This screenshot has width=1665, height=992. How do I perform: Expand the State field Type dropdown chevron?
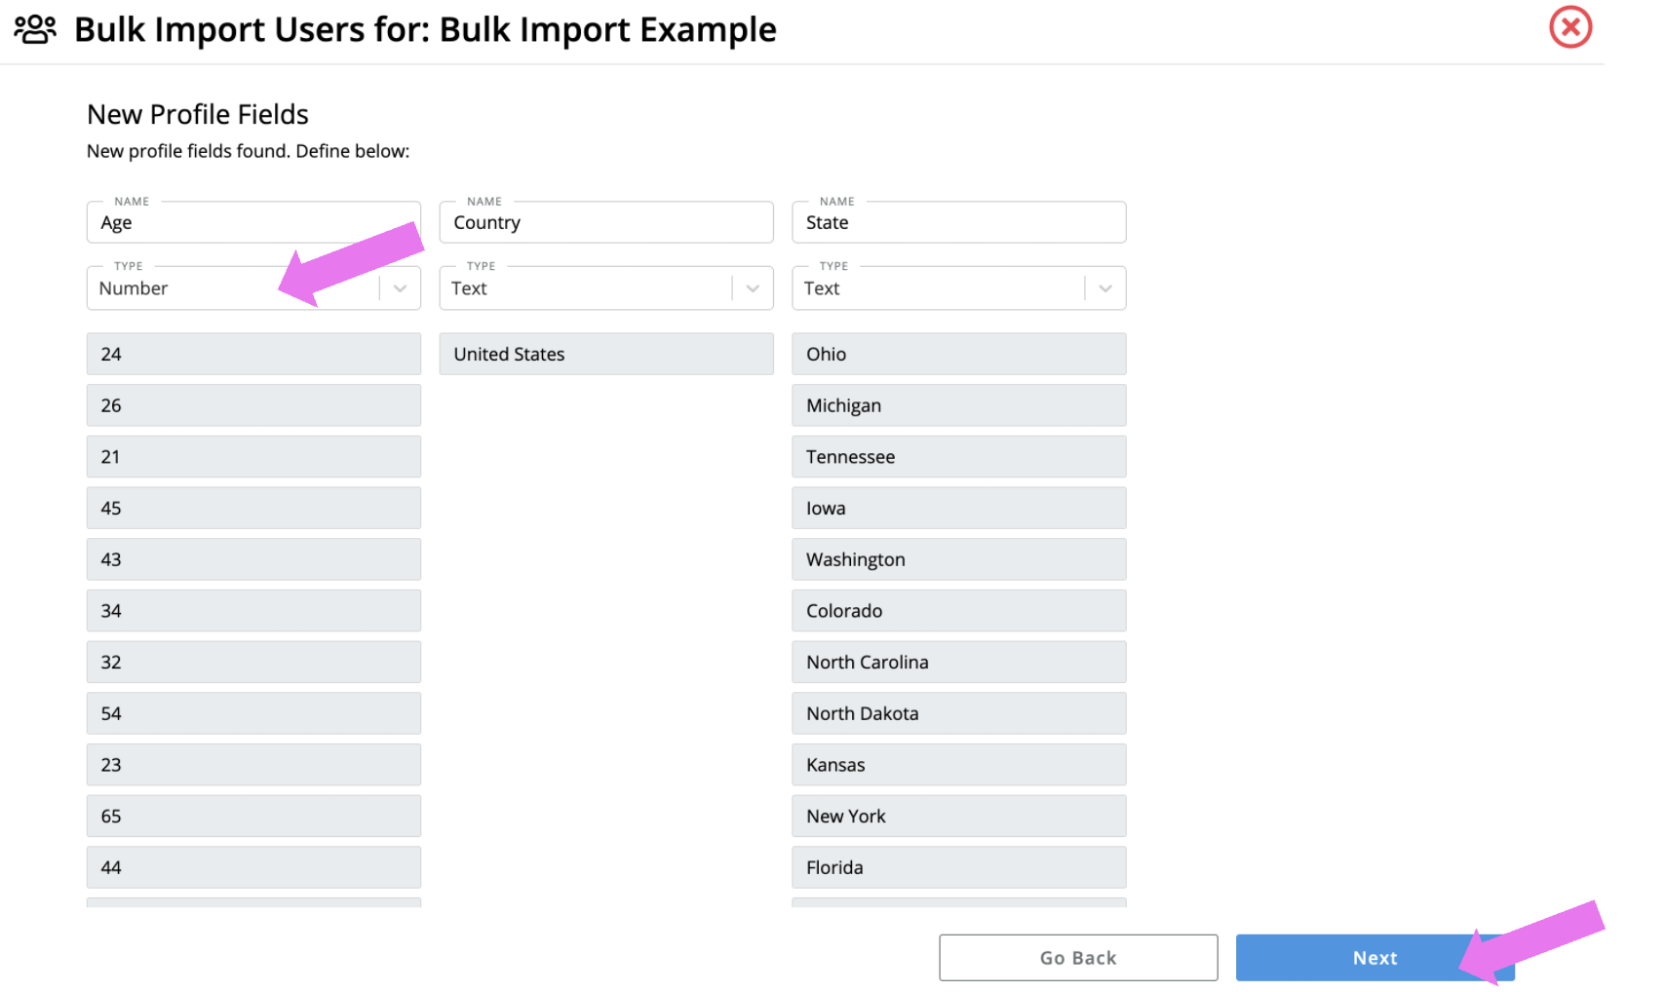[x=1105, y=288]
